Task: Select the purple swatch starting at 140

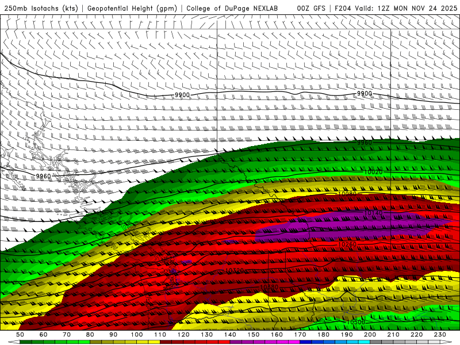Action: tap(236, 342)
